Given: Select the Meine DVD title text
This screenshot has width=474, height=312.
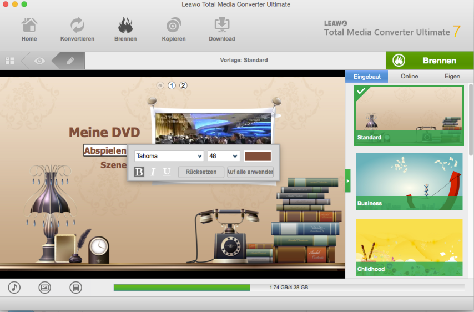Looking at the screenshot, I should [x=104, y=133].
